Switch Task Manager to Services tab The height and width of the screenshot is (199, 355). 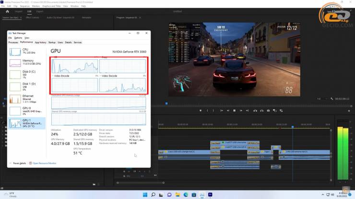(78, 42)
